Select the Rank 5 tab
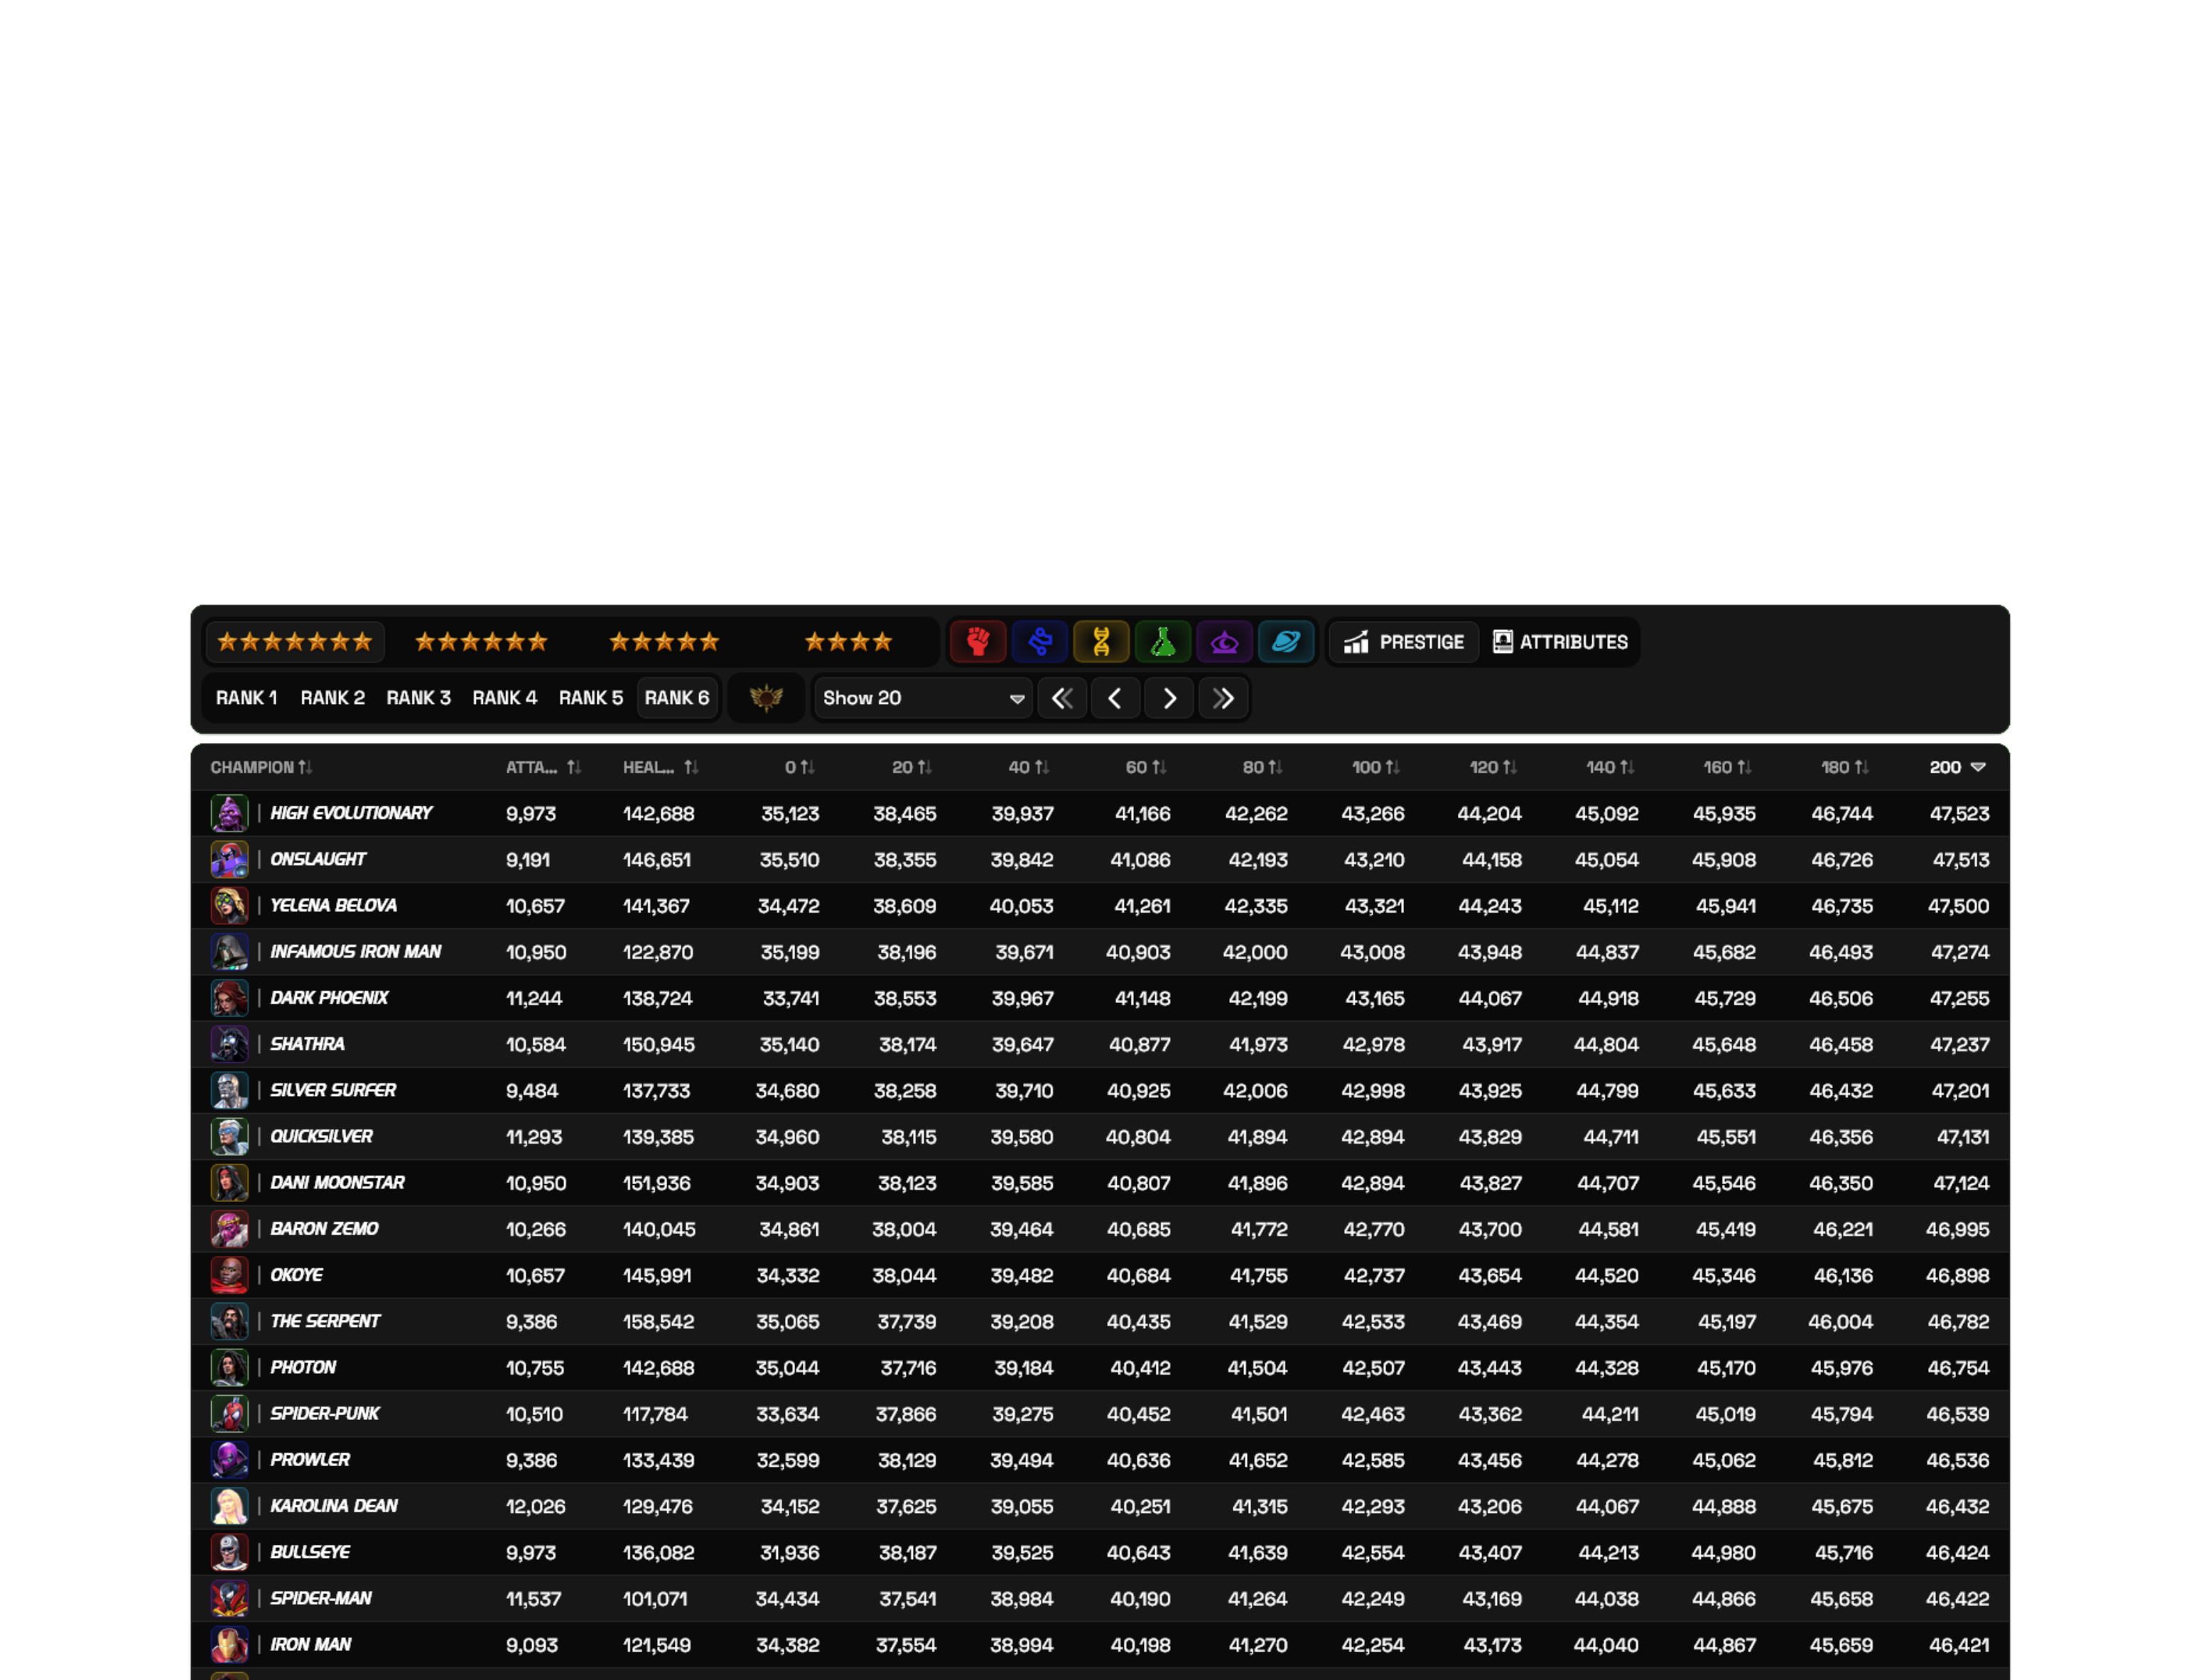 [x=590, y=698]
